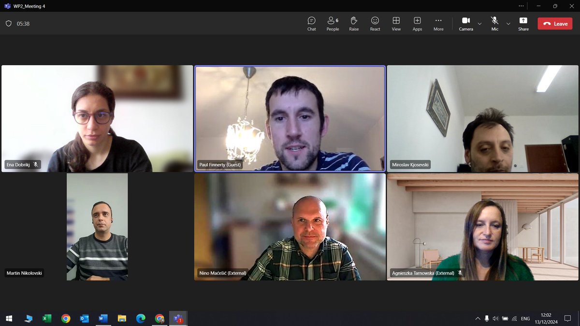Image resolution: width=580 pixels, height=326 pixels.
Task: Leave the meeting with the red button
Action: coord(555,24)
